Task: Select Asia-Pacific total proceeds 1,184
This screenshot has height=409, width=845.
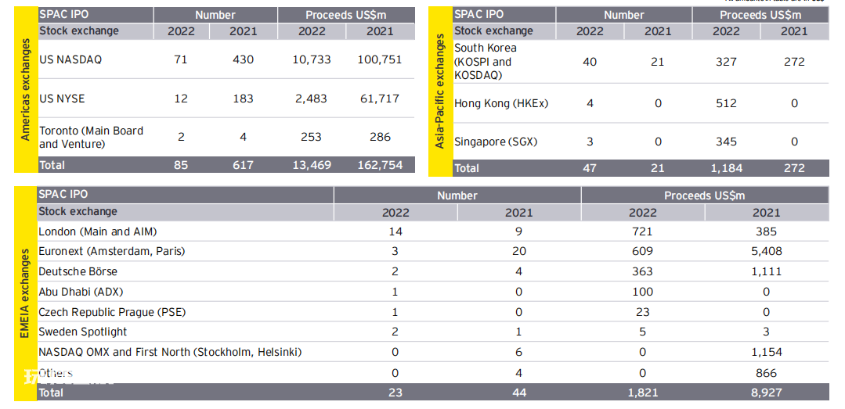Action: [x=726, y=168]
